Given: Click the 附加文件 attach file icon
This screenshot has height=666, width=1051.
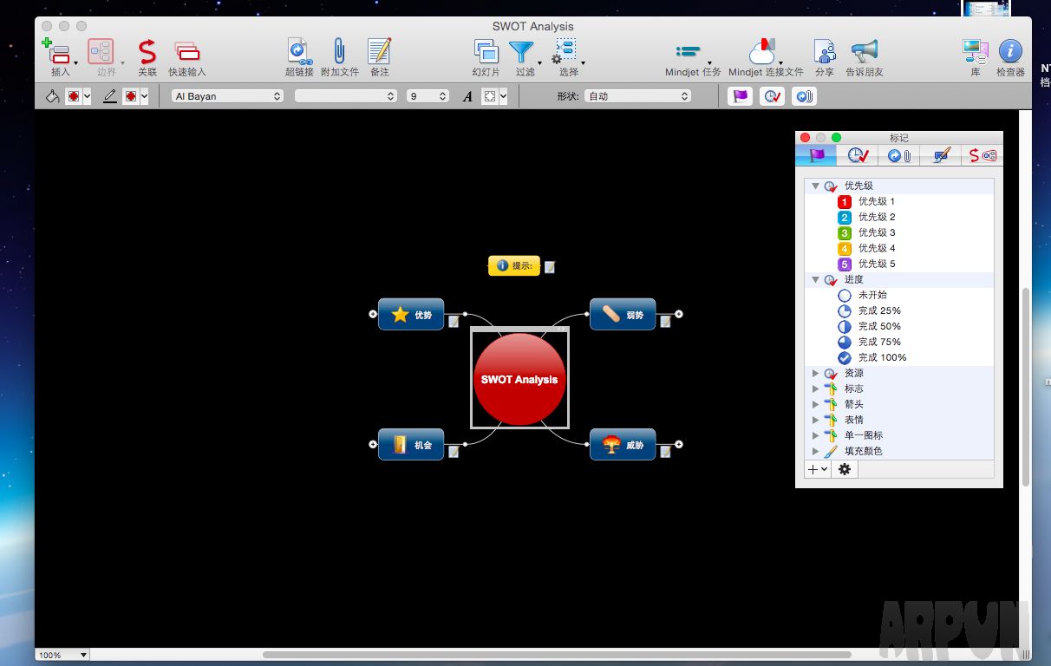Looking at the screenshot, I should tap(339, 54).
